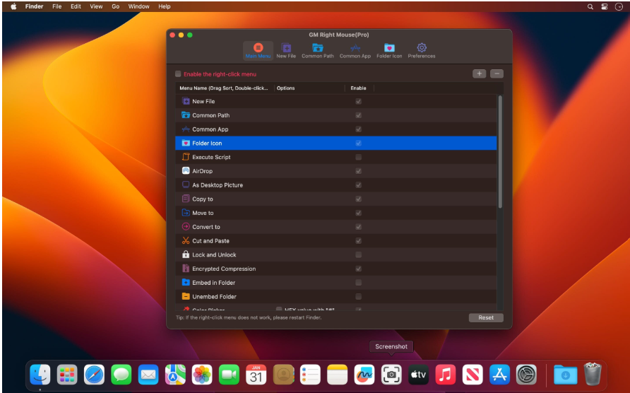Open Safari from the Dock
Screen dimensions: 630x393
94,375
